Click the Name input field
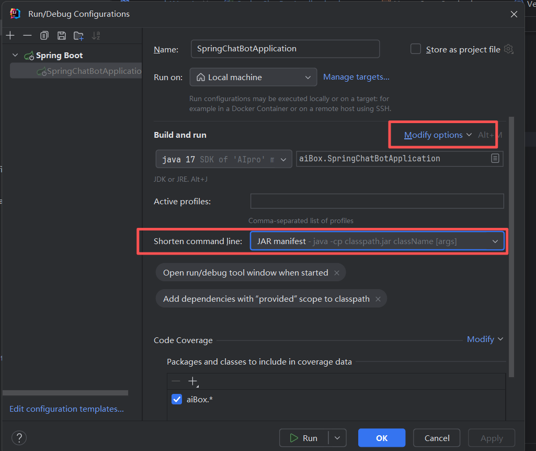This screenshot has width=536, height=451. [285, 49]
